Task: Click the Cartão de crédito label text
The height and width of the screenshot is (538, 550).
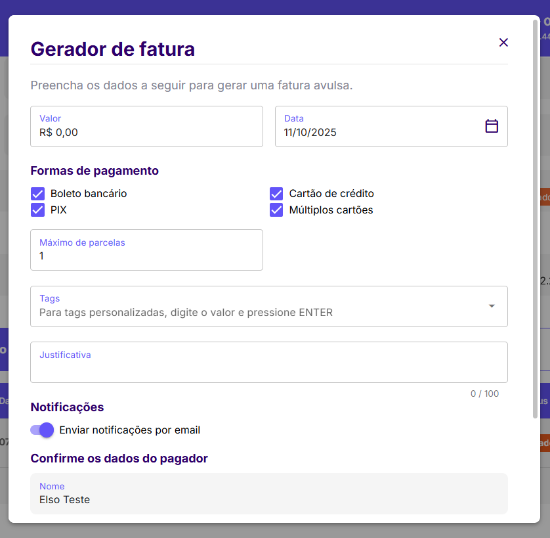Action: 331,194
